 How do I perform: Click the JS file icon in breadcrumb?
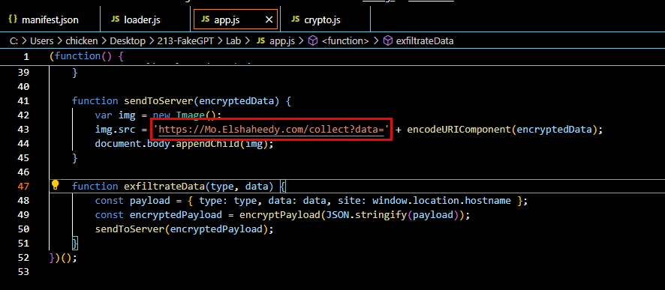[x=261, y=41]
